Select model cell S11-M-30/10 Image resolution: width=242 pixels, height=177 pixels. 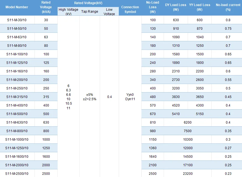(17, 20)
